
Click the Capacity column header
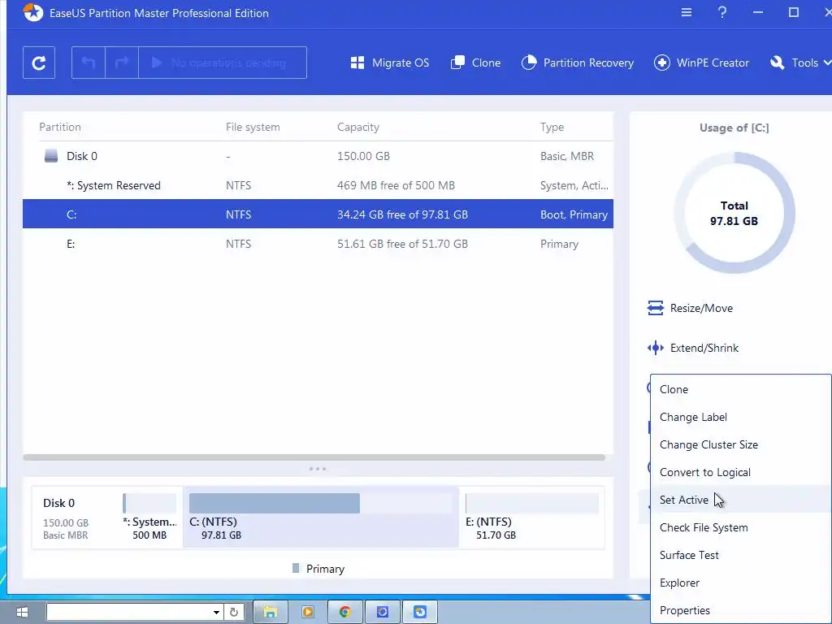pos(358,127)
